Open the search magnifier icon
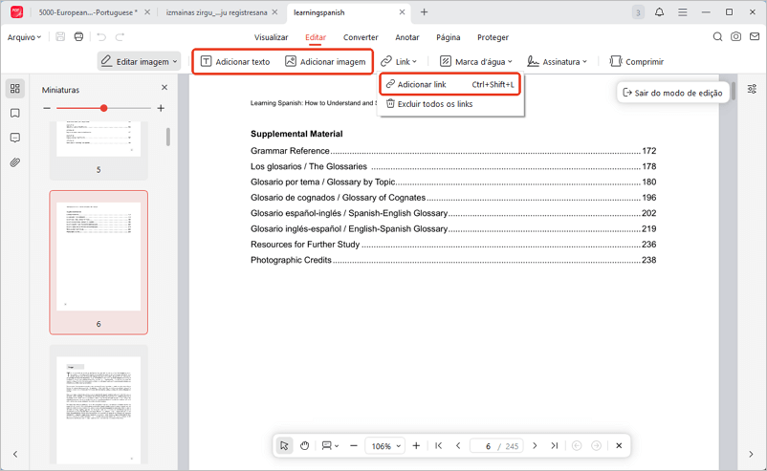This screenshot has width=767, height=471. point(717,36)
